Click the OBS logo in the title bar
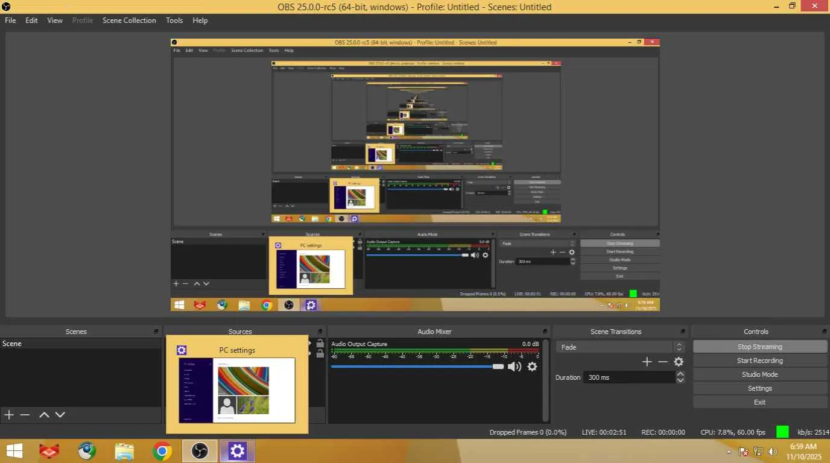 6,7
